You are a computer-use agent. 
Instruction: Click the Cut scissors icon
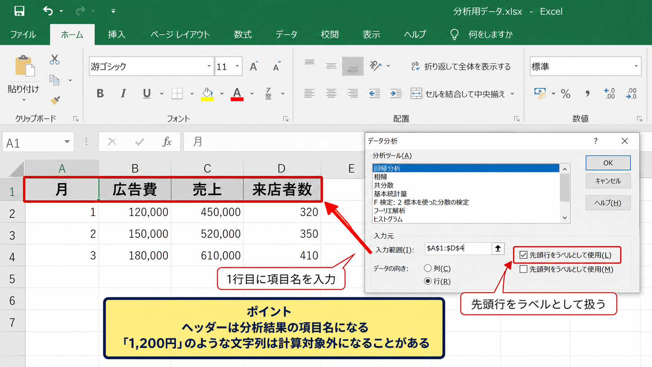pos(55,60)
